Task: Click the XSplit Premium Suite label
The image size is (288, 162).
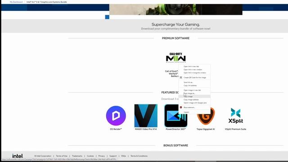Action: click(x=236, y=129)
